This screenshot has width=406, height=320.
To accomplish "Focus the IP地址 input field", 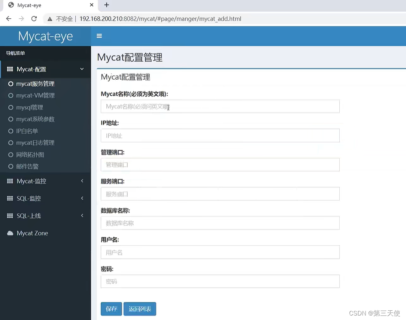I will [x=220, y=135].
